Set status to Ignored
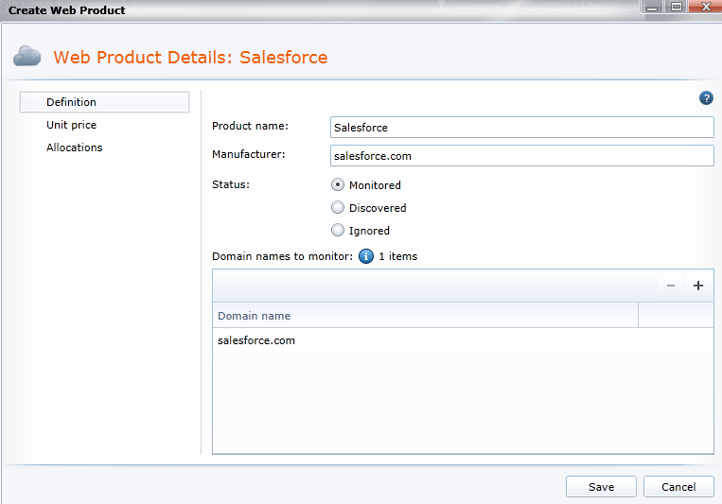 point(338,231)
